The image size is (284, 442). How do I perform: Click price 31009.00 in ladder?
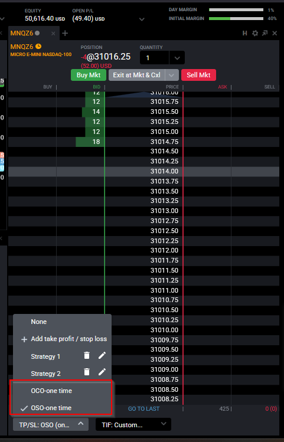(164, 369)
